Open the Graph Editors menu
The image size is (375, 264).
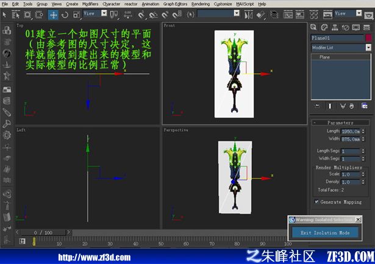[175, 4]
